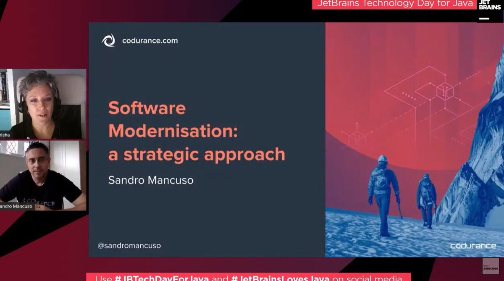Select the top presenter webcam thumbnail
This screenshot has height=281, width=504.
43,104
